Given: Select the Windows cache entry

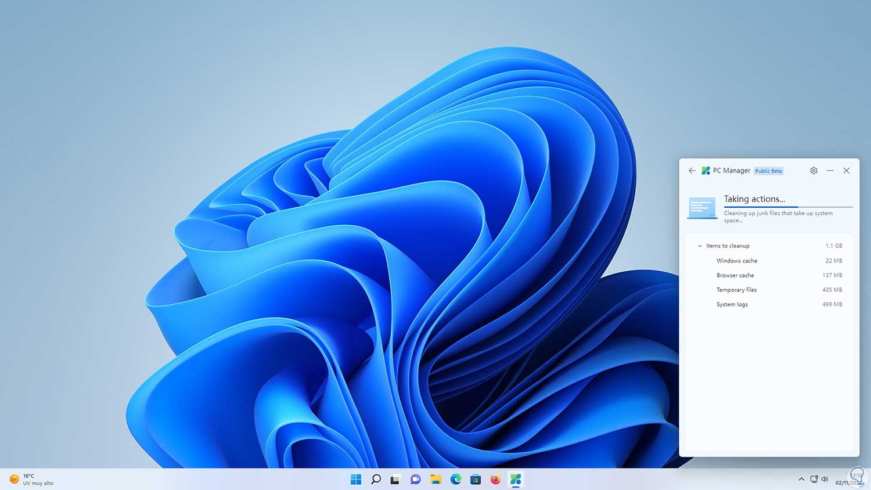Looking at the screenshot, I should 736,261.
